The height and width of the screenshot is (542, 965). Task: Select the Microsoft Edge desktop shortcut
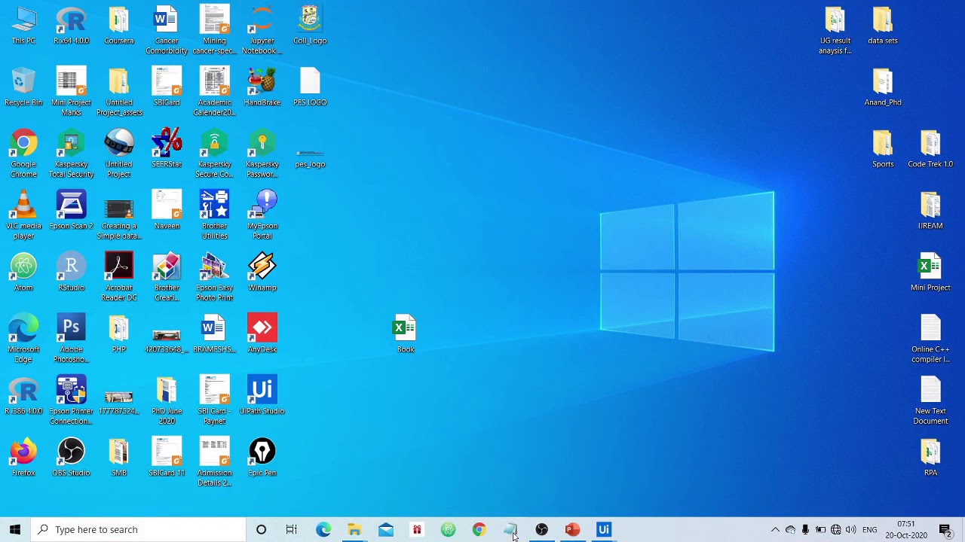23,340
